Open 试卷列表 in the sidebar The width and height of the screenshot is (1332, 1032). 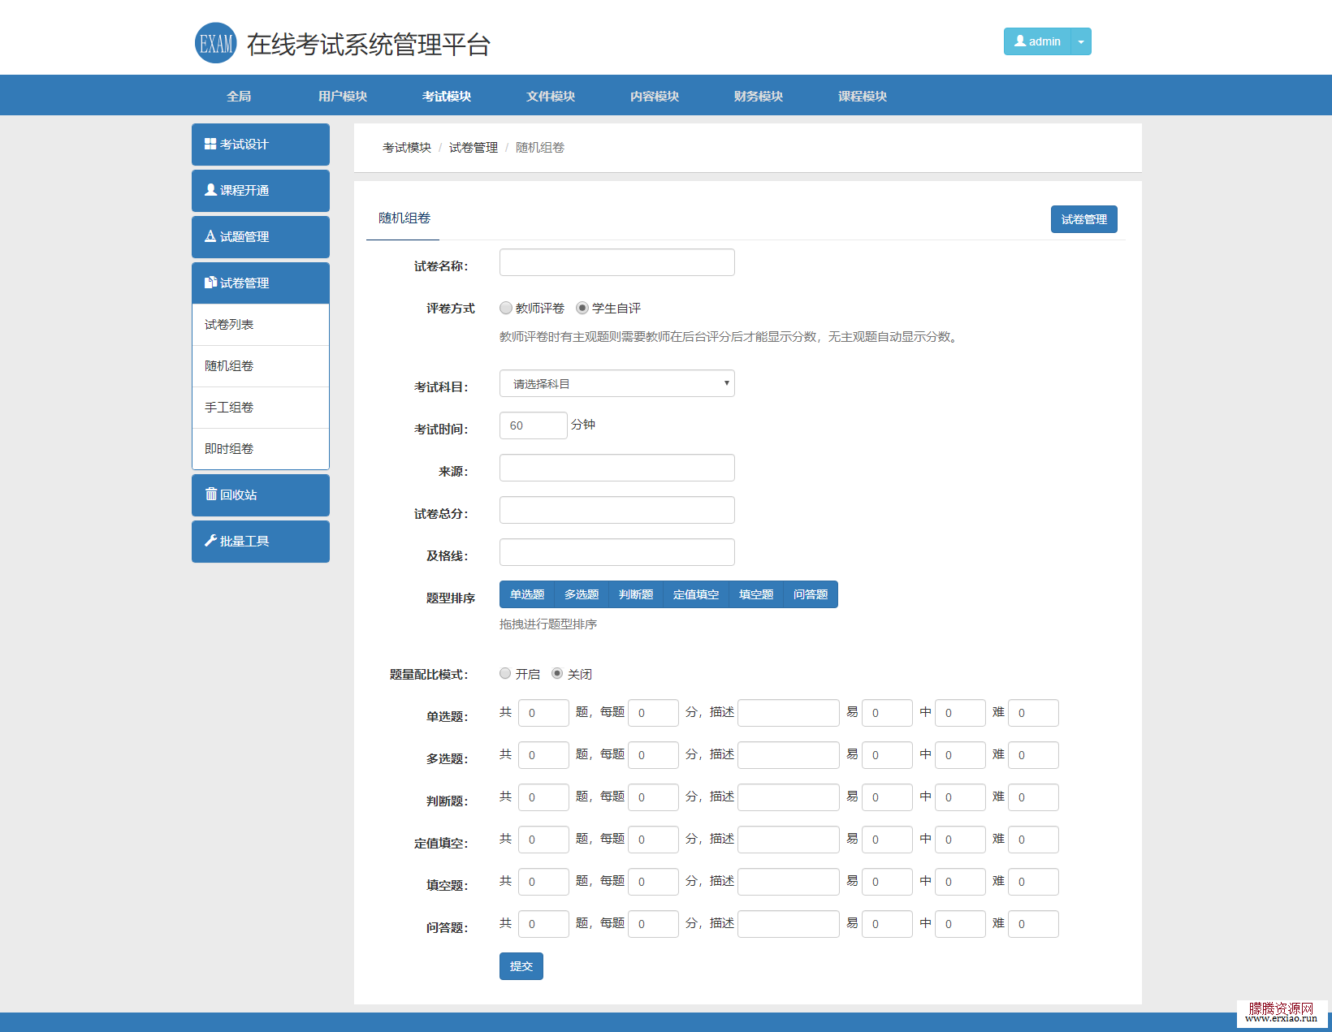coord(261,325)
